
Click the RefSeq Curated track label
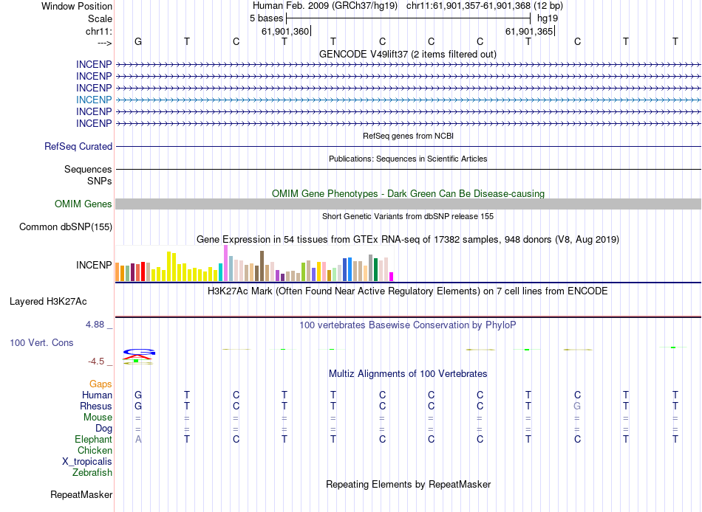click(x=78, y=146)
